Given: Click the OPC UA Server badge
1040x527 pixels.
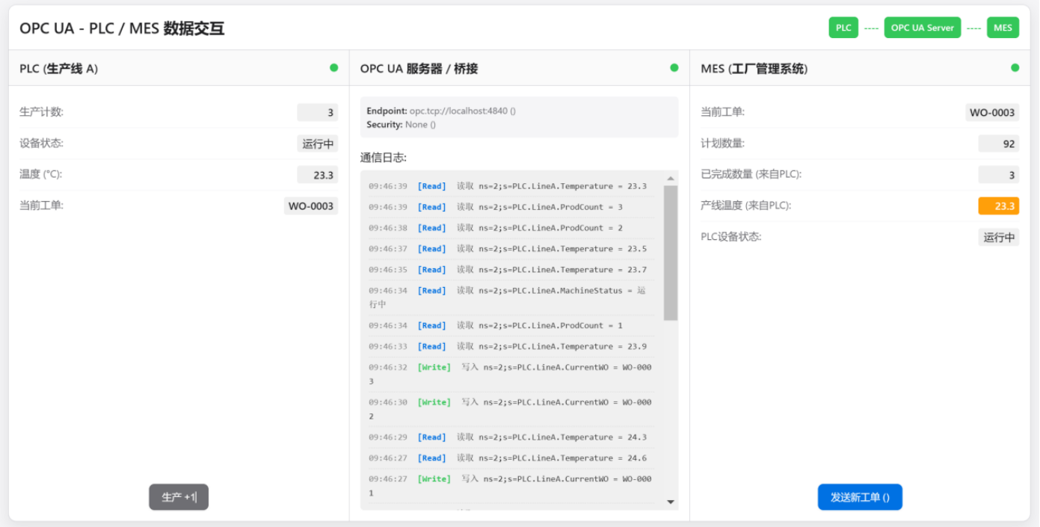Looking at the screenshot, I should click(x=923, y=28).
